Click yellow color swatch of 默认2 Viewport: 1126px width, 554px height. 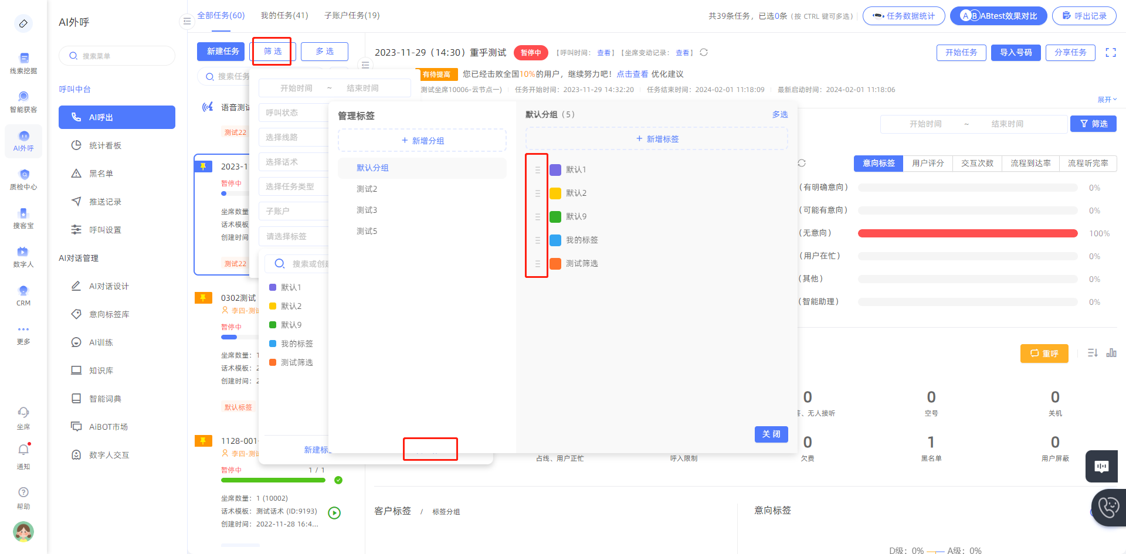click(x=555, y=193)
